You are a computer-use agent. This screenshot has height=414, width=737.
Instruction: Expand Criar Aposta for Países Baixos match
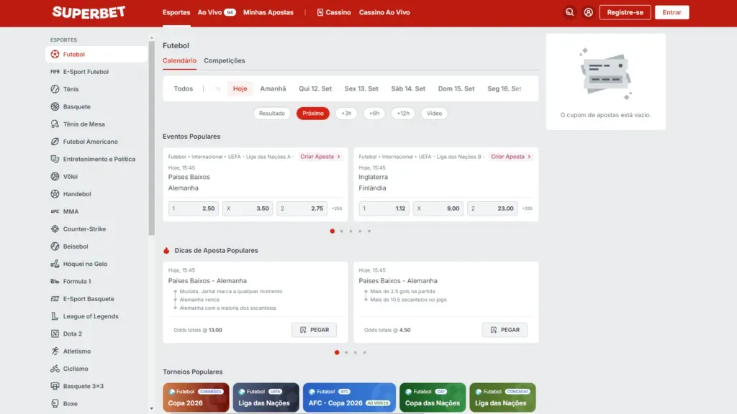point(320,157)
